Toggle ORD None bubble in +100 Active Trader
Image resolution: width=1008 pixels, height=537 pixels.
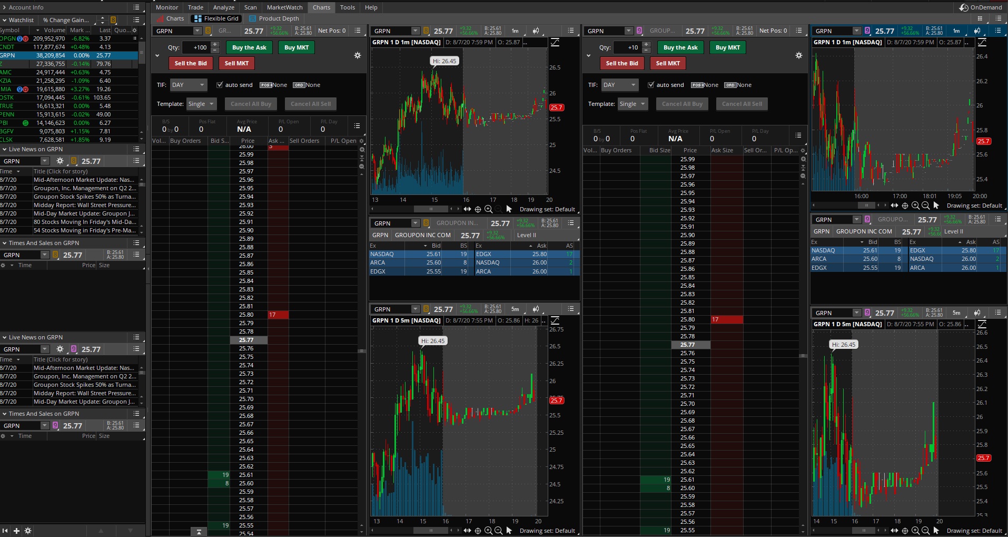[307, 85]
